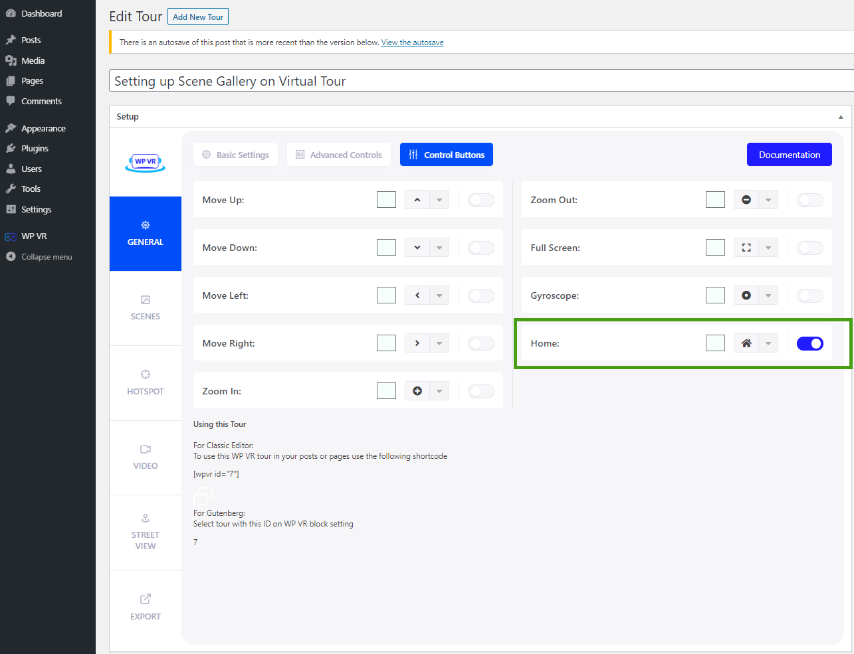Pick color for Move Up swatch
Image resolution: width=854 pixels, height=654 pixels.
point(386,200)
